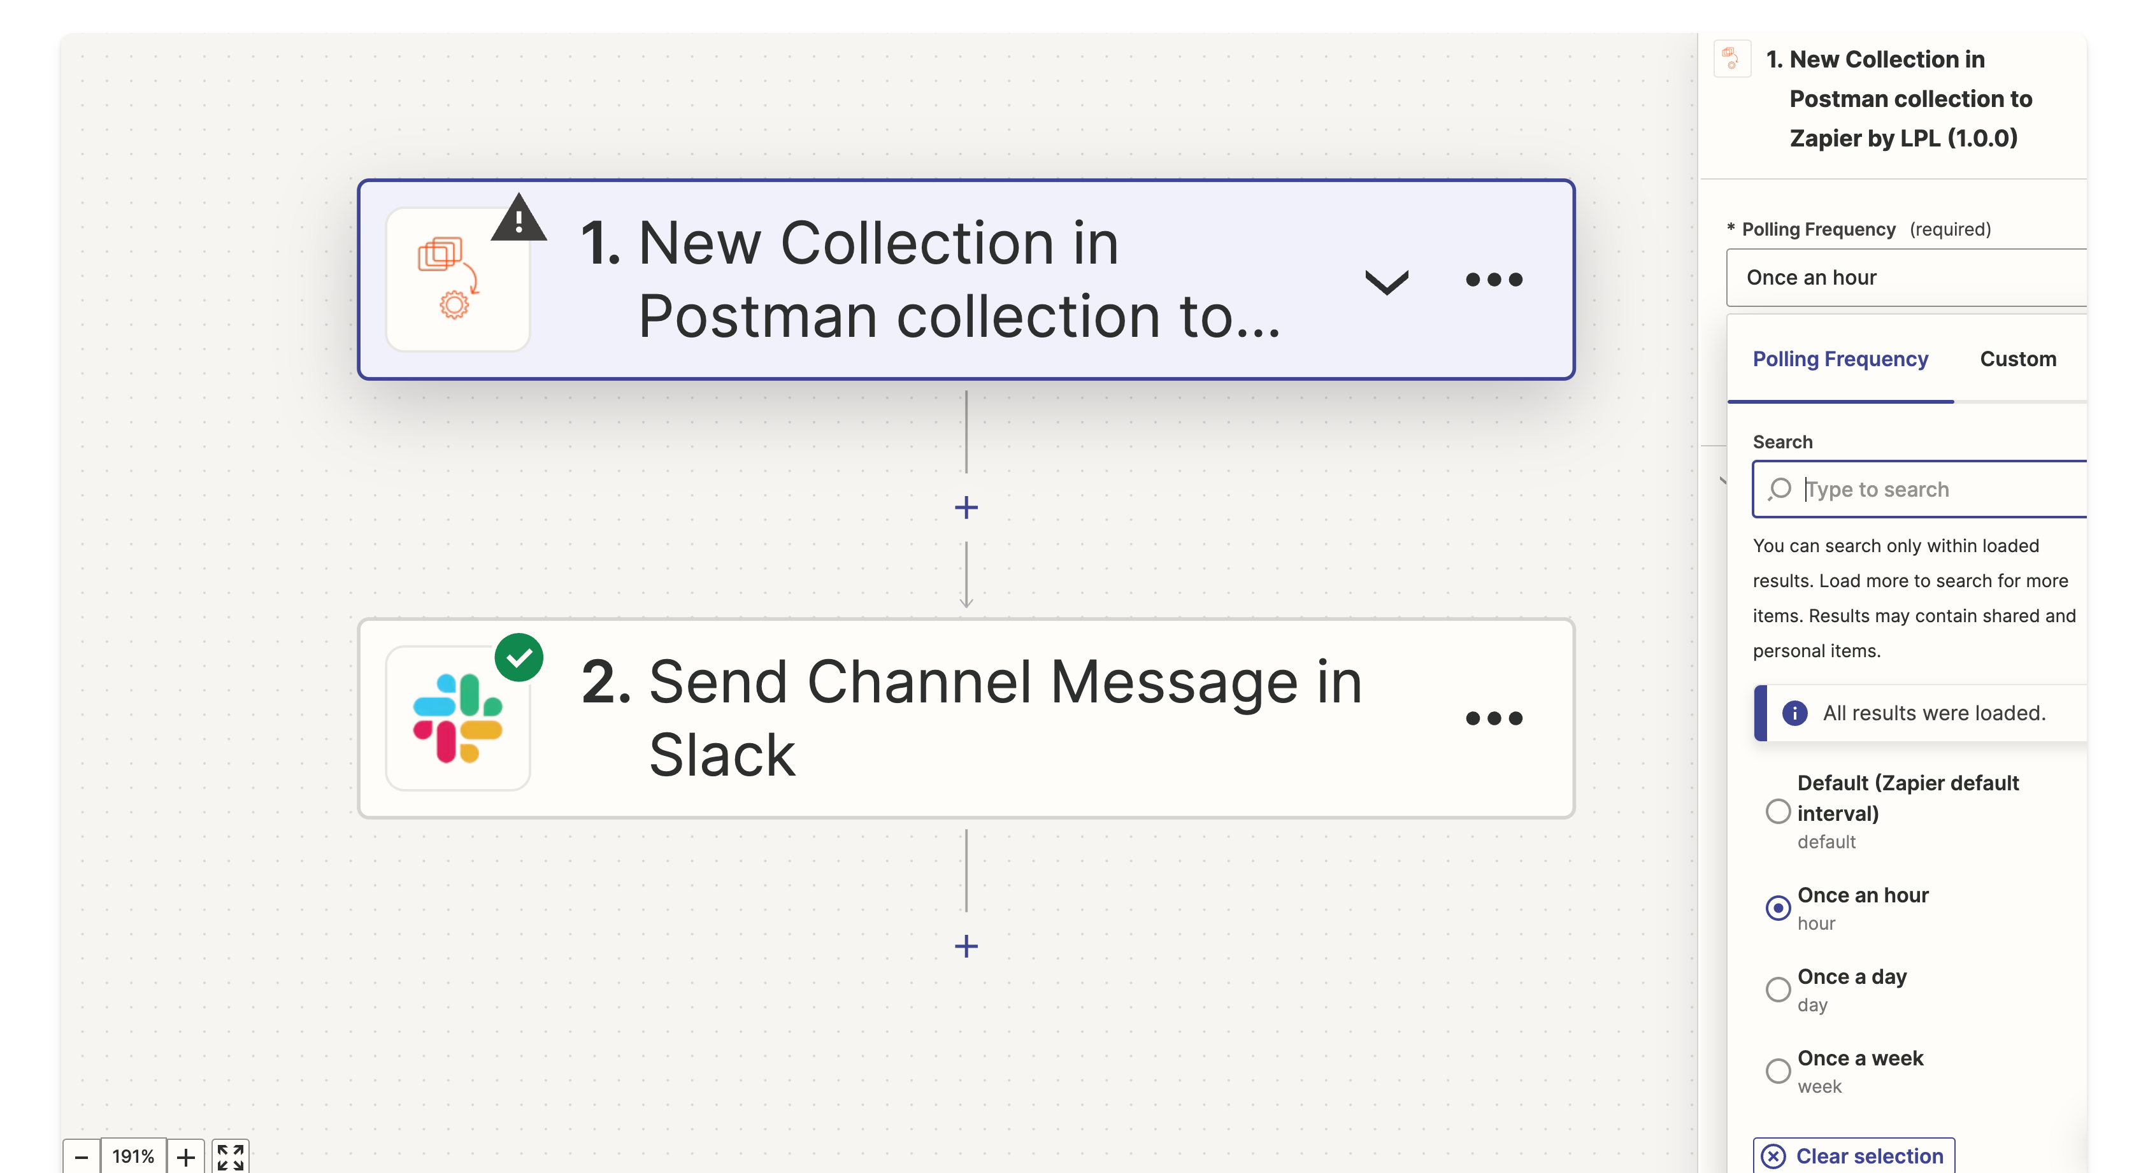Click the fit-to-view icon in zoom controls
The width and height of the screenshot is (2148, 1173).
230,1156
